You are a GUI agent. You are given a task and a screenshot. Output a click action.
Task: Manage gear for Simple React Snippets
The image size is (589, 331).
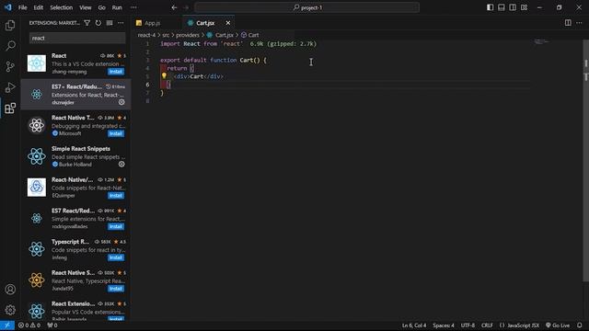coord(121,164)
